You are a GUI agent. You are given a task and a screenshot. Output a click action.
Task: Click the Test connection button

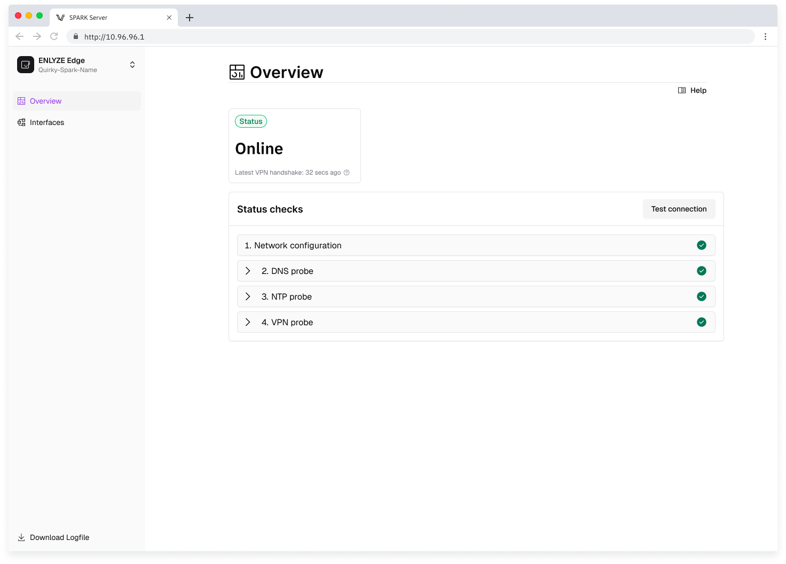coord(679,209)
